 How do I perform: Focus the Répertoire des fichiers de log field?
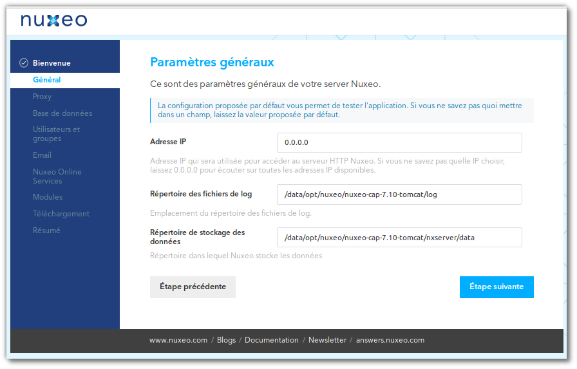tap(399, 194)
